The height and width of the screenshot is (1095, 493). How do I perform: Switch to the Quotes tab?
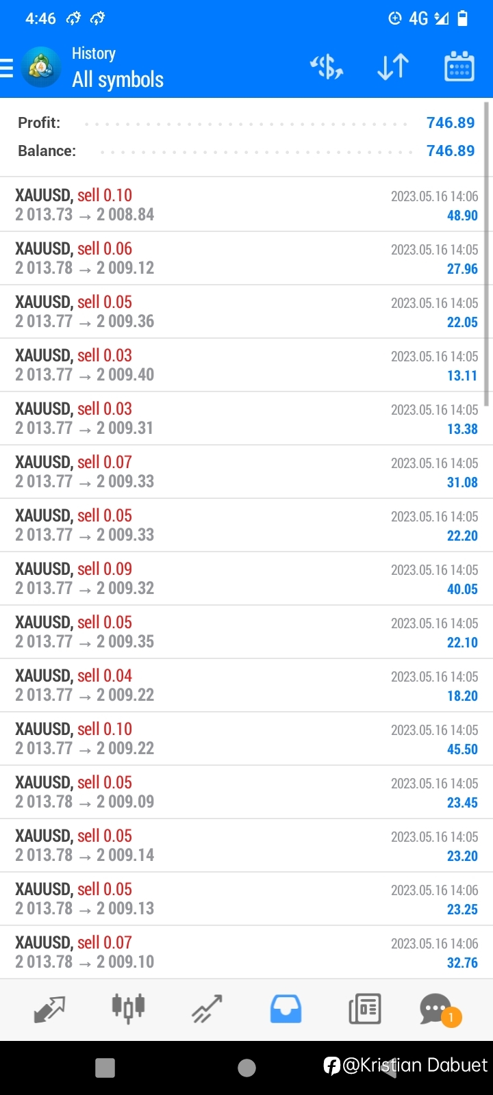coord(49,1009)
